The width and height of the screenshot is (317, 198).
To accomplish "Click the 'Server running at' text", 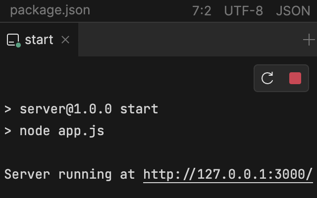I will click(x=69, y=174).
